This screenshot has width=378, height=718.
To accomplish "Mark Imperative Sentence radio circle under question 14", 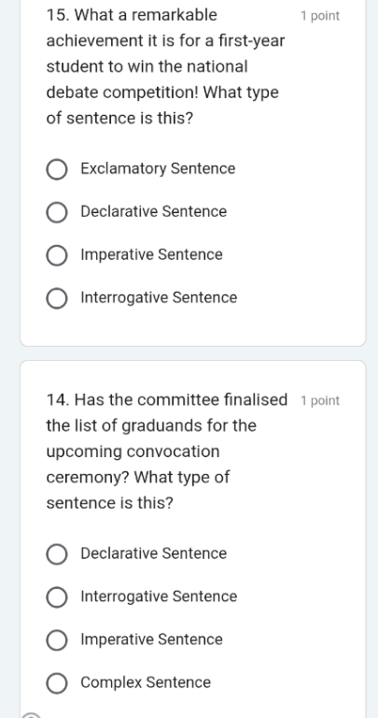I will coord(57,640).
